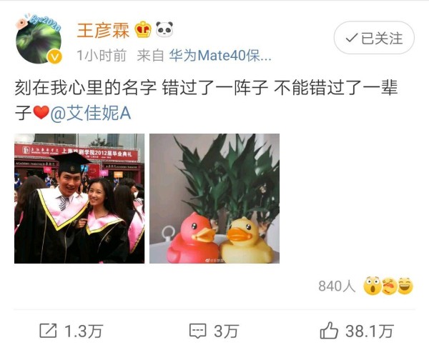Tap the laughing face reaction emoji
The image size is (429, 350).
click(x=405, y=286)
